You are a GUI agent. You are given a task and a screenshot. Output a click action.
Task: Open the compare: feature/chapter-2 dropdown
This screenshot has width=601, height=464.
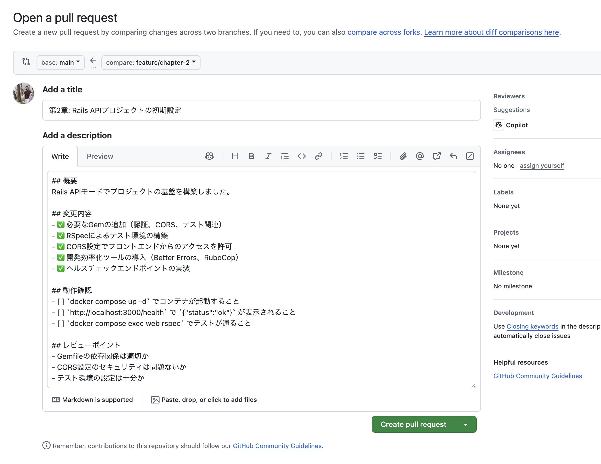pos(151,62)
